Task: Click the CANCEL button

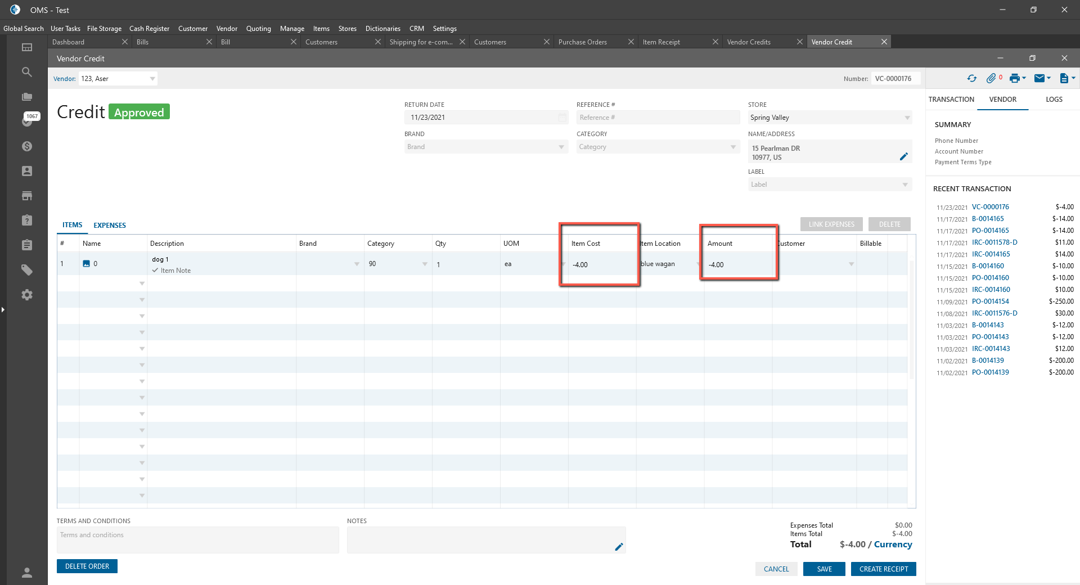Action: point(776,569)
